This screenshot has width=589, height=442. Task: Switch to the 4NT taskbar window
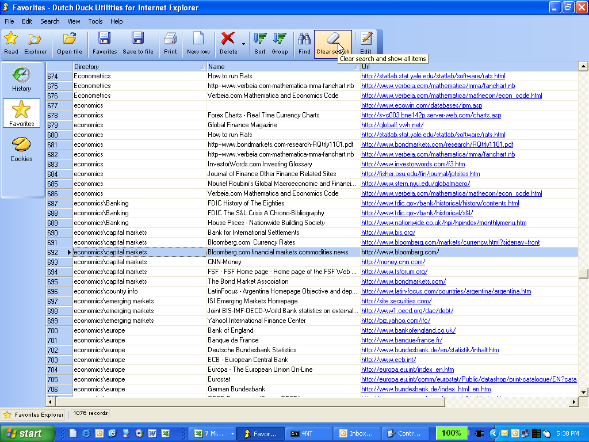[x=308, y=433]
